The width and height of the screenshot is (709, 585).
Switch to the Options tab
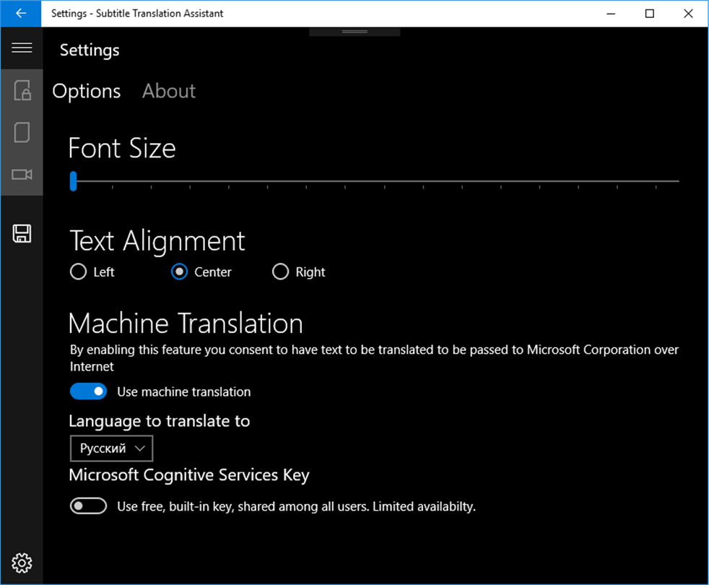click(87, 91)
